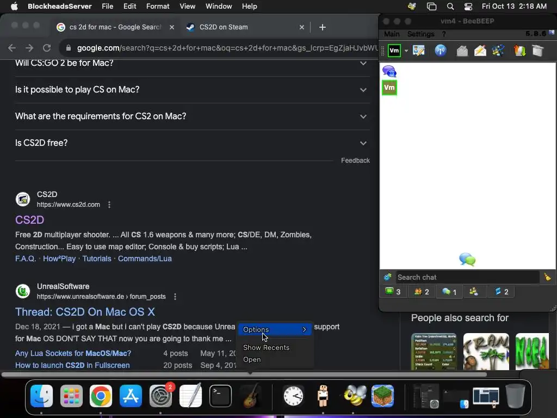Open more options dots beside UnrealSoftware result

(x=175, y=297)
